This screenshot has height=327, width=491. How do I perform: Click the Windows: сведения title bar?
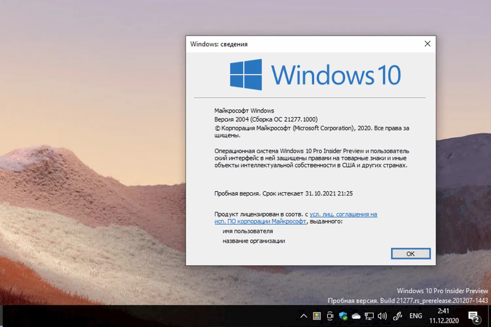click(x=219, y=44)
